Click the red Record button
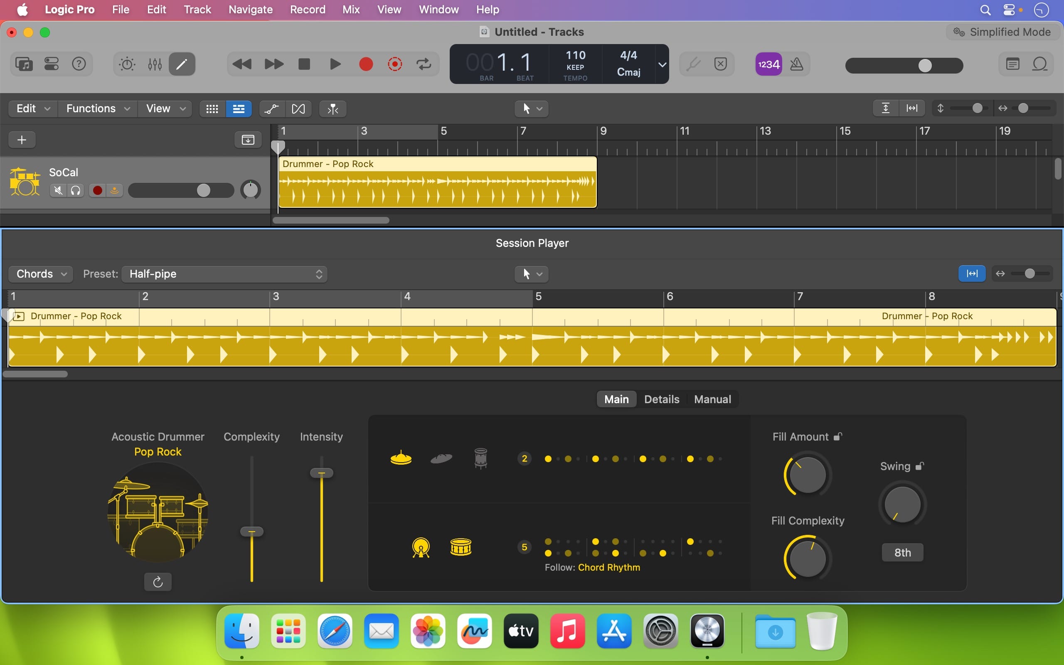The image size is (1064, 665). (x=366, y=64)
